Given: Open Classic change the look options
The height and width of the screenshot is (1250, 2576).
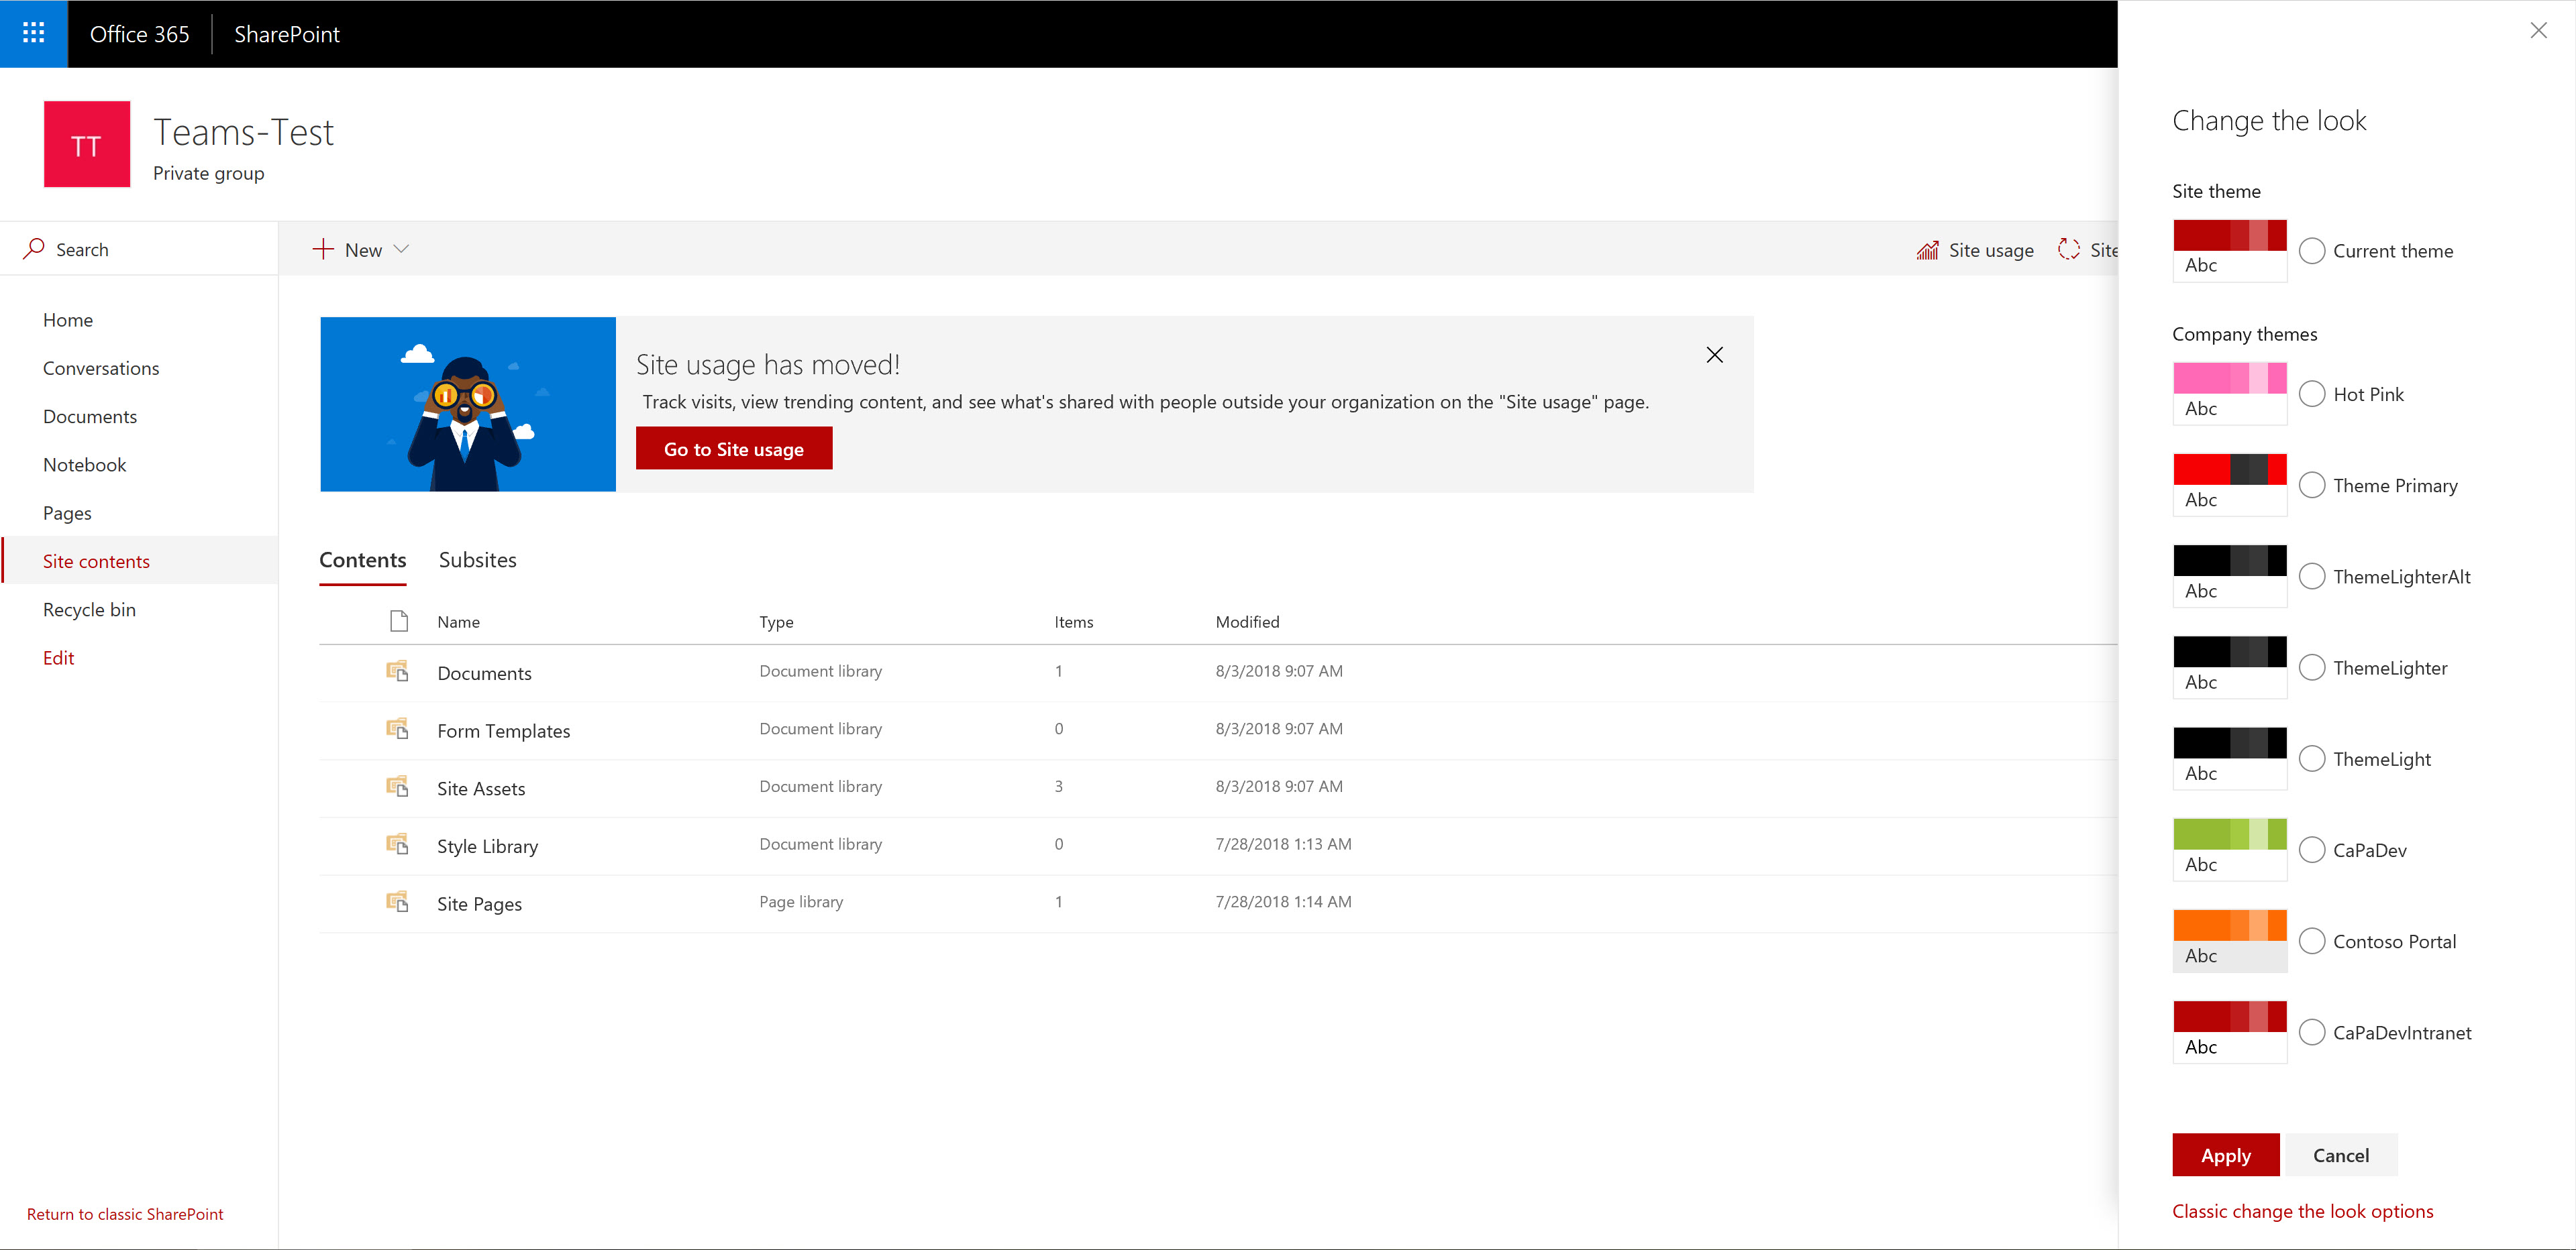Looking at the screenshot, I should click(x=2303, y=1210).
